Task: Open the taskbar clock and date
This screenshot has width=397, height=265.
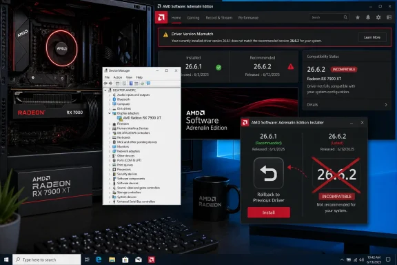Action: (x=374, y=259)
